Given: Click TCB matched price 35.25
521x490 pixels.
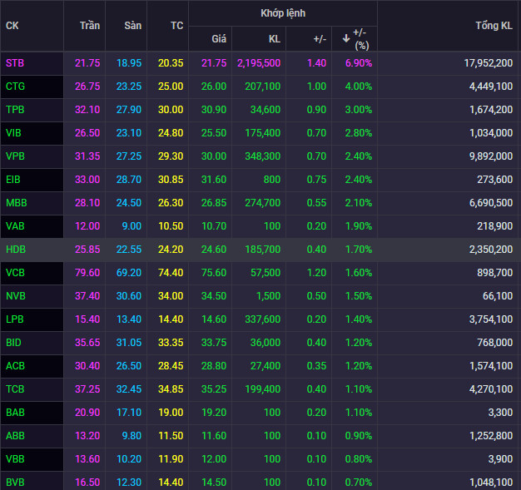Looking at the screenshot, I should point(214,389).
